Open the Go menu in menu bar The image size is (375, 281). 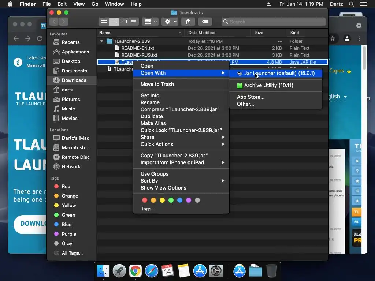(x=95, y=4)
